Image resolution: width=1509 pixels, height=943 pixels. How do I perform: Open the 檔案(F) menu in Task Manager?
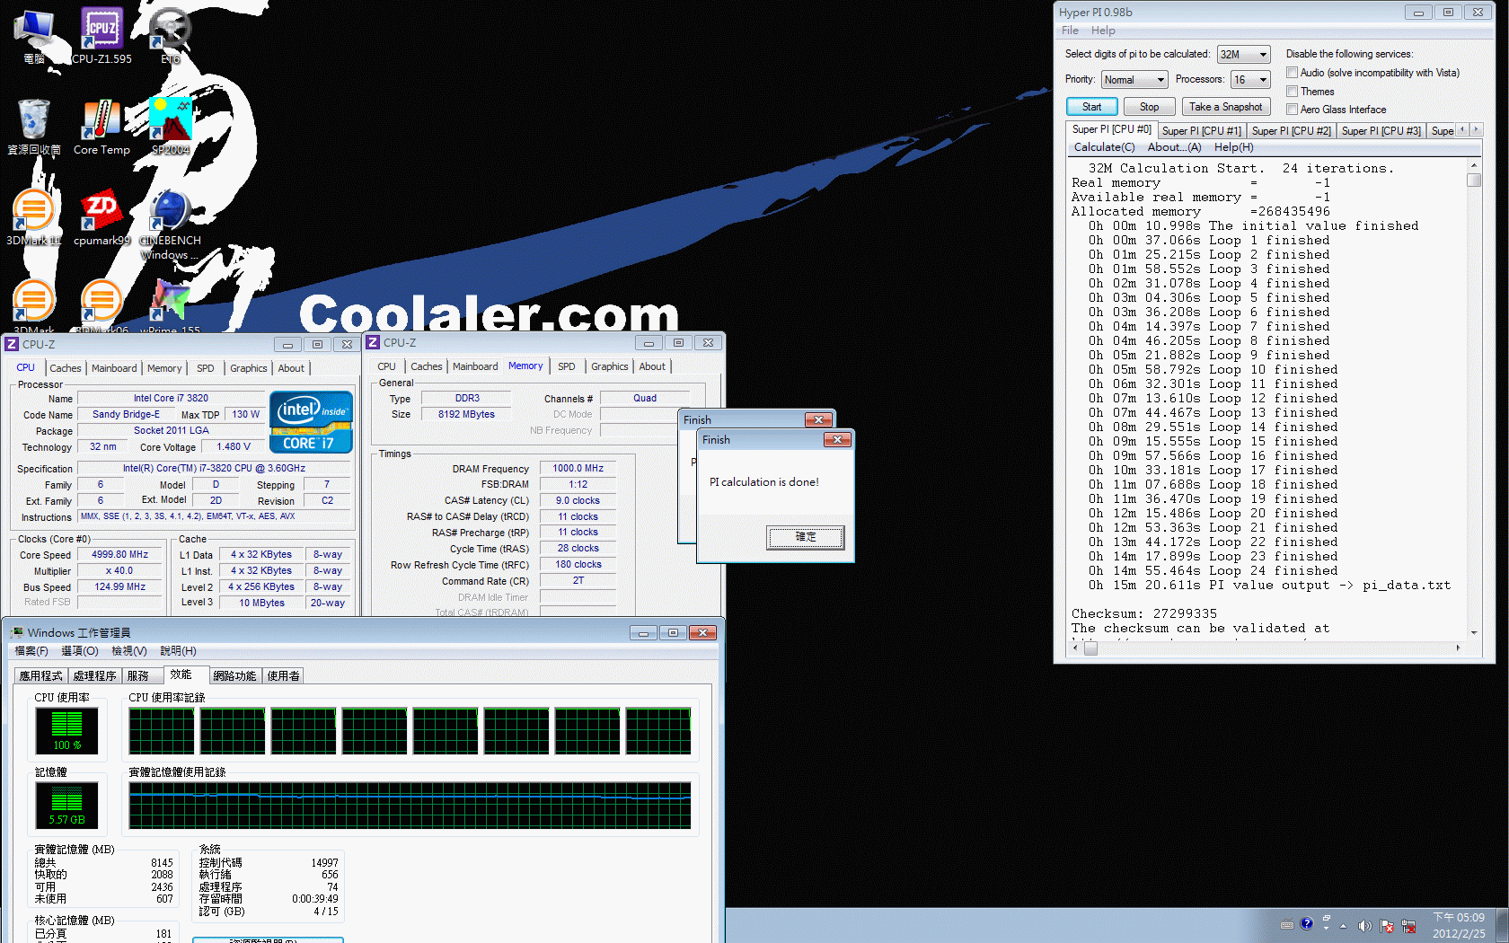(31, 651)
